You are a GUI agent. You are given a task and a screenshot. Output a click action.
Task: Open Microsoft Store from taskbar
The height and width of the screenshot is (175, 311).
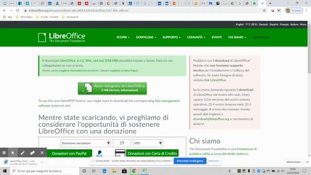pyautogui.click(x=124, y=171)
